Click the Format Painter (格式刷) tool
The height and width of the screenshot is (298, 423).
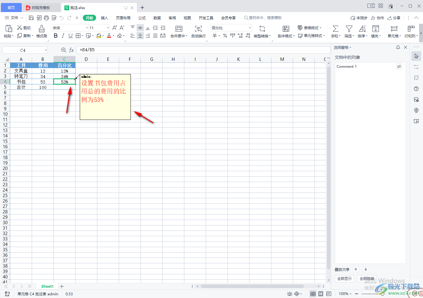pos(42,31)
